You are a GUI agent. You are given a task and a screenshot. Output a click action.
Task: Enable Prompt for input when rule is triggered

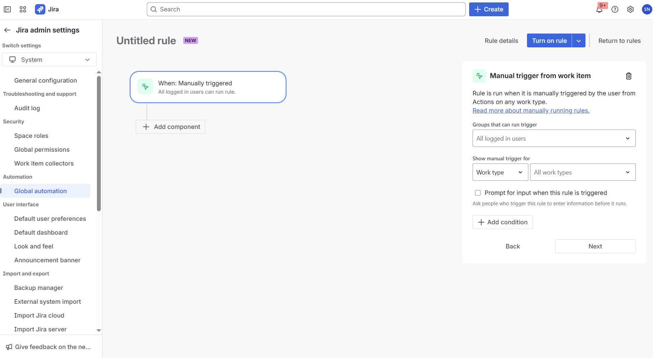point(478,193)
